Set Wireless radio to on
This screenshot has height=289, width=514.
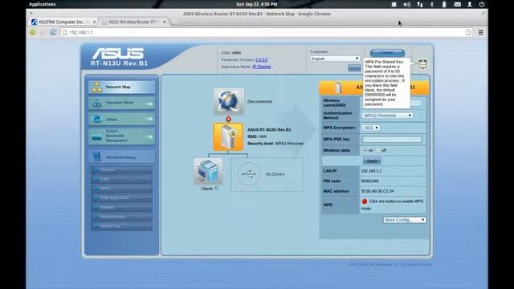pyautogui.click(x=365, y=150)
